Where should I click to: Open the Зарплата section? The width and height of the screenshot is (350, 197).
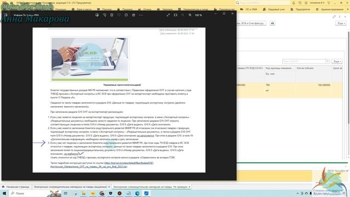pos(165,9)
